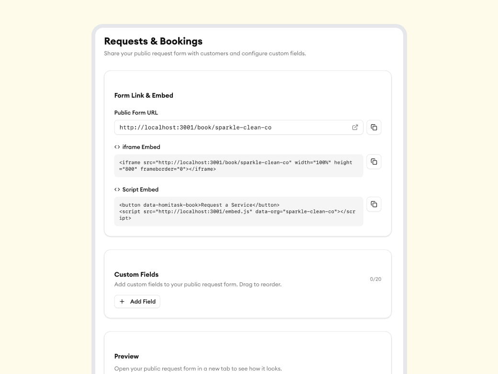Open the form URL via the external link icon
The height and width of the screenshot is (374, 498).
pyautogui.click(x=355, y=127)
